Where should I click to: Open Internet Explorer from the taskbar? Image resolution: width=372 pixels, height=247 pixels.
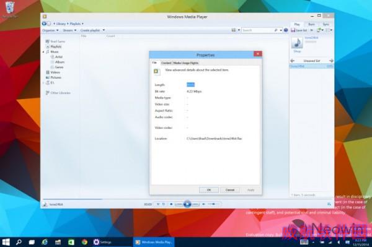point(45,242)
